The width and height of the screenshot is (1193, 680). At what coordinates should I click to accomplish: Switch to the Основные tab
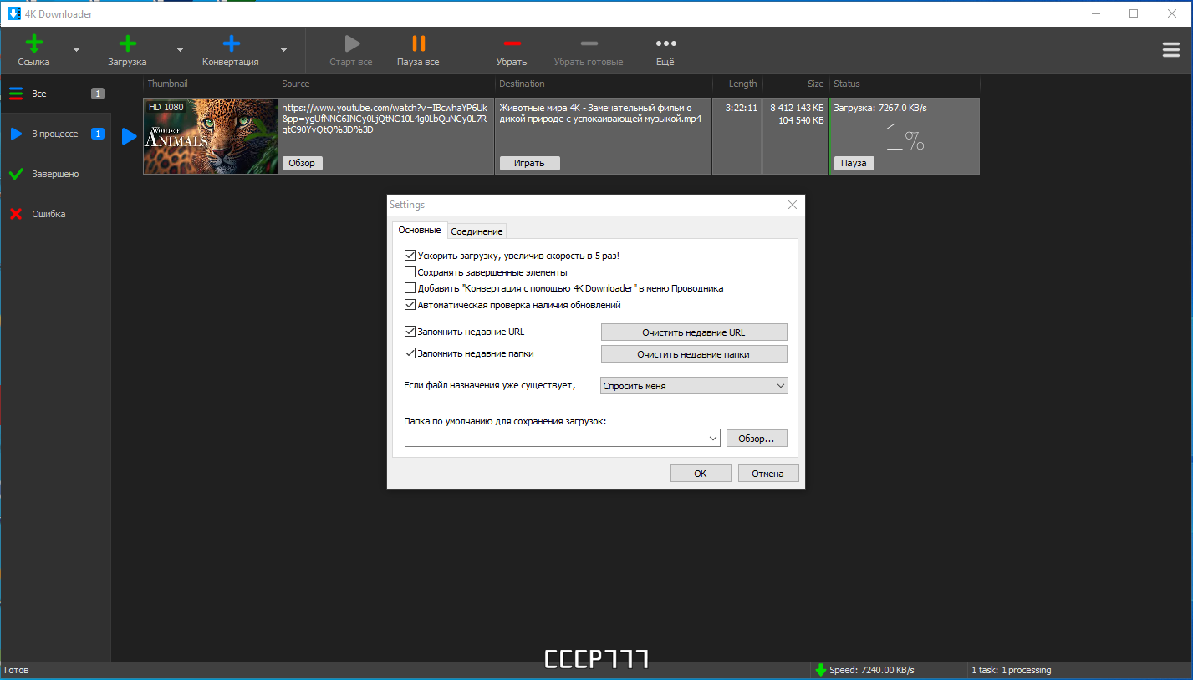(x=419, y=230)
